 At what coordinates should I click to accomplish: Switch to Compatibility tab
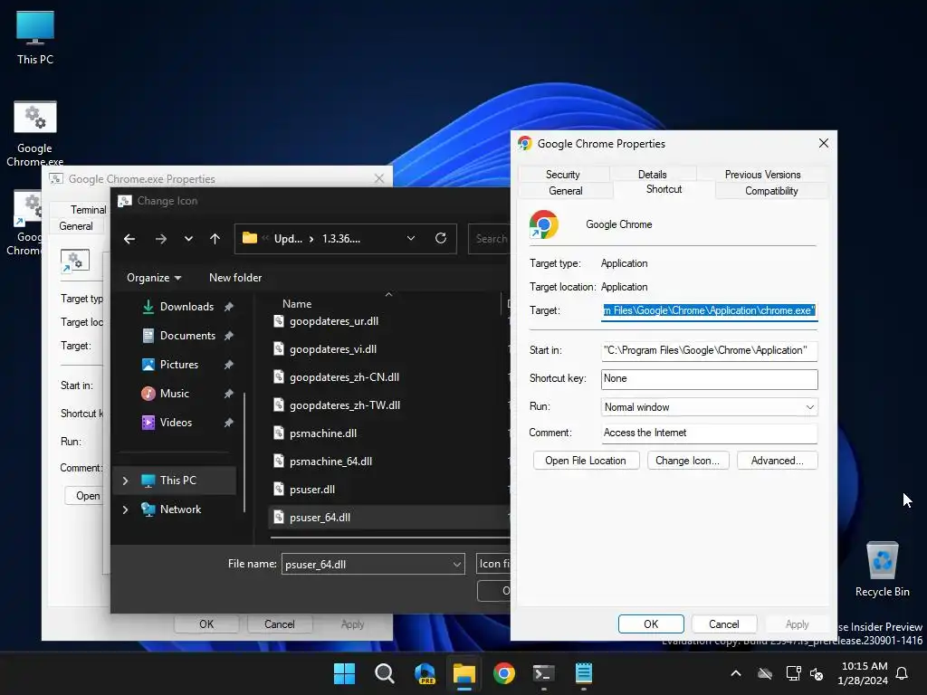click(771, 191)
